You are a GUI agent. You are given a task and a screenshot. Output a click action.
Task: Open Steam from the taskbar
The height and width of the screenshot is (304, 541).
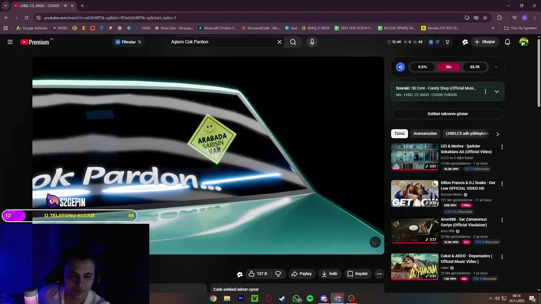(282, 299)
